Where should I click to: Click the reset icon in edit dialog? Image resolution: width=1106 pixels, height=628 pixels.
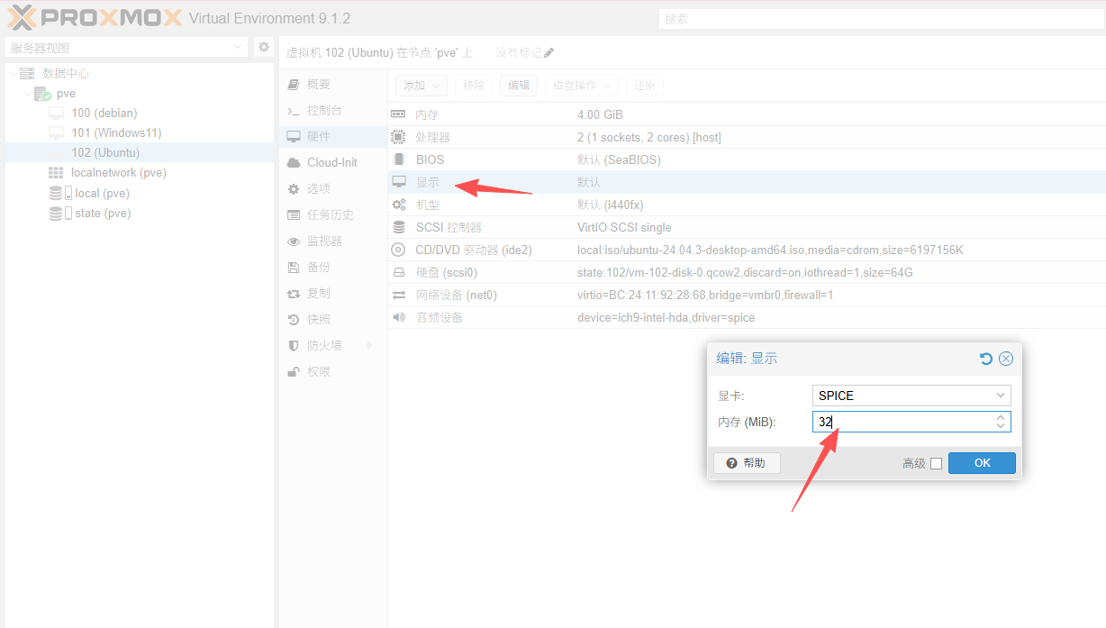(986, 359)
